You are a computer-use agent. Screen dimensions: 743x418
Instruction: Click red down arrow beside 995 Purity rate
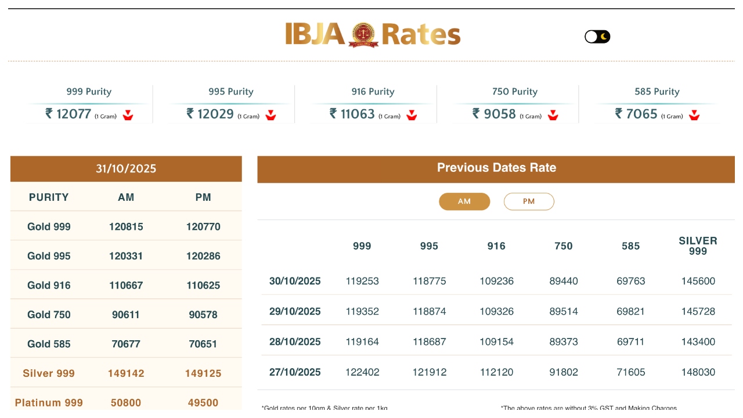coord(270,115)
